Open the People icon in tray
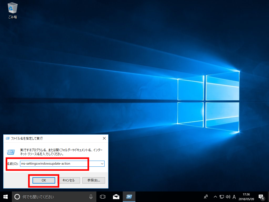269x202 pixels. [206, 197]
